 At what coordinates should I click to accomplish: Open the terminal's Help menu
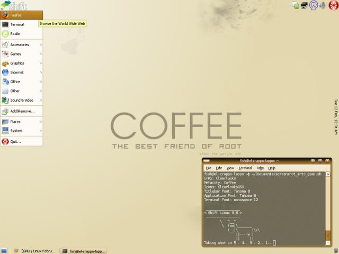pos(272,168)
